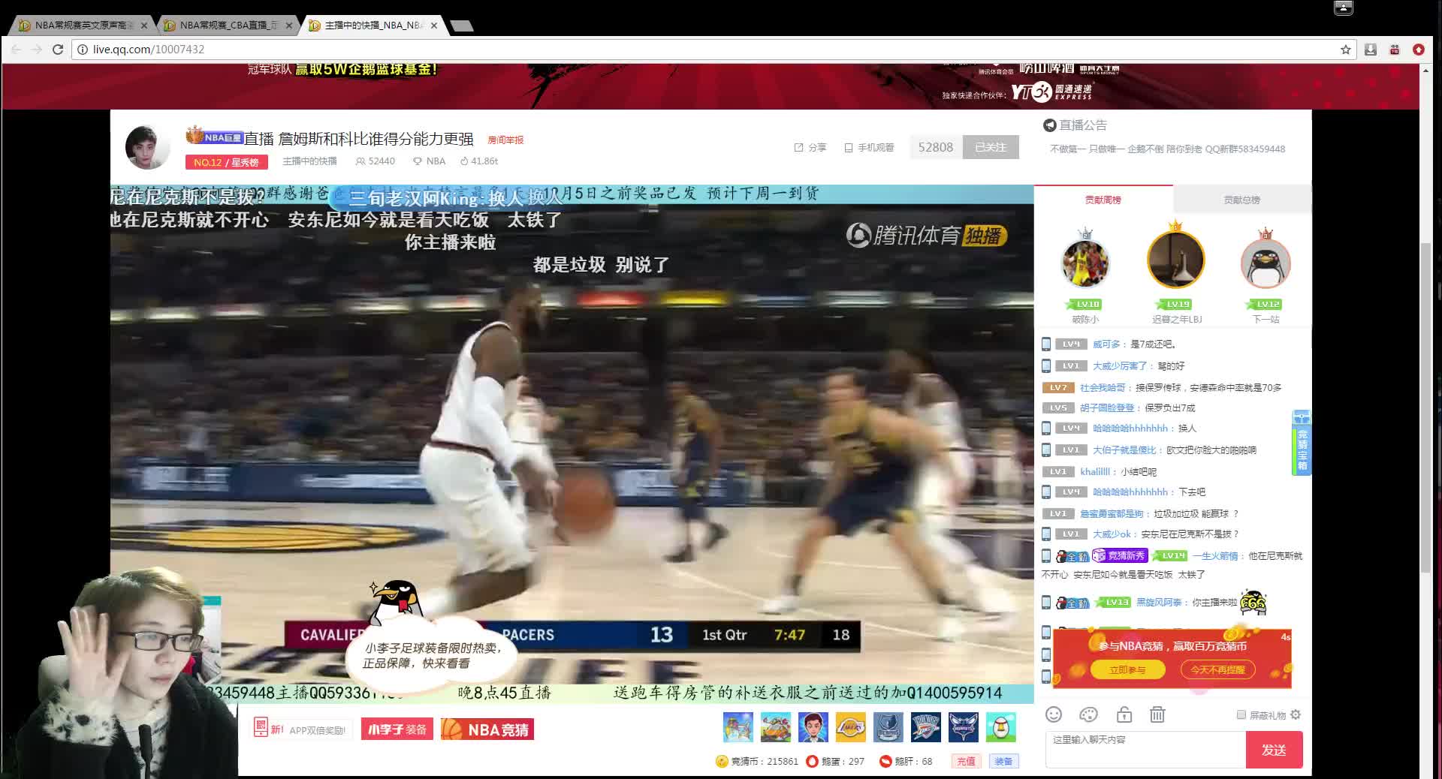Click the 装备 button beside 充值
This screenshot has width=1442, height=779.
pyautogui.click(x=1003, y=761)
